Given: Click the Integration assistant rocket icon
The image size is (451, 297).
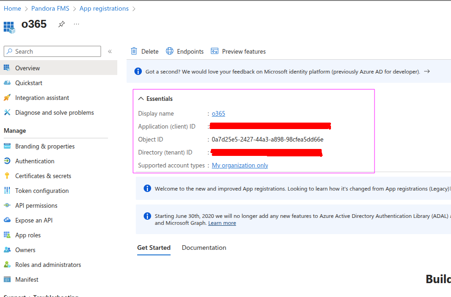Looking at the screenshot, I should tap(7, 98).
